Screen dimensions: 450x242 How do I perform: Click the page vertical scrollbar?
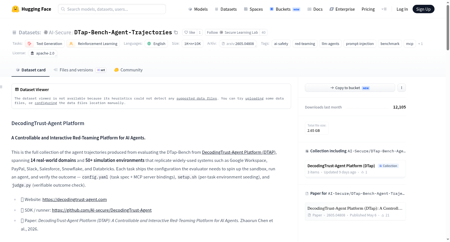coord(448,28)
